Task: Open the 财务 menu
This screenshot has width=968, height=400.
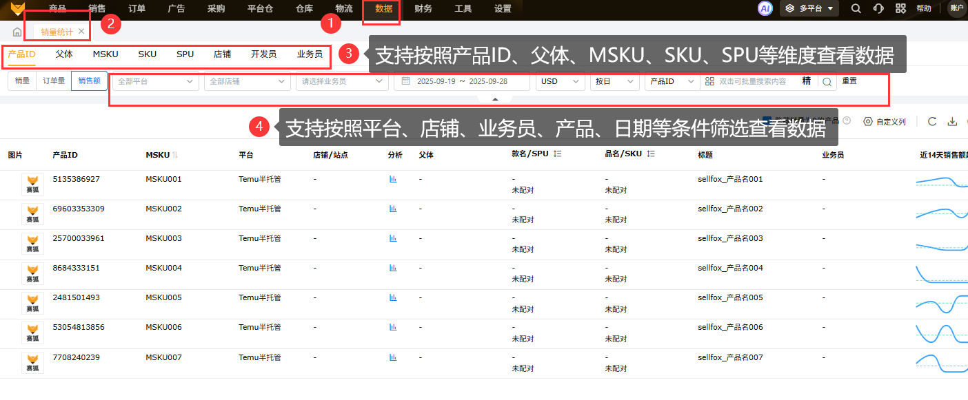Action: click(x=423, y=9)
